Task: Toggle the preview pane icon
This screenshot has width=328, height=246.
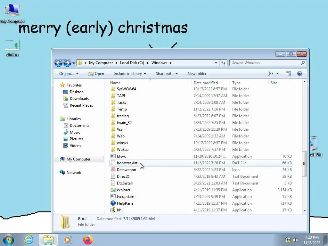Action: [288, 74]
